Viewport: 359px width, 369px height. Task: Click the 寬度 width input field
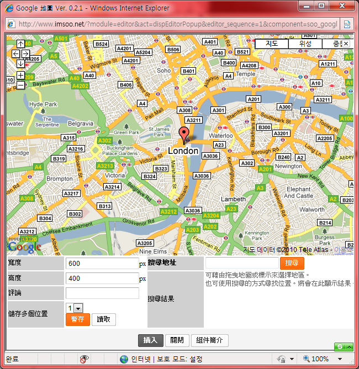[102, 264]
